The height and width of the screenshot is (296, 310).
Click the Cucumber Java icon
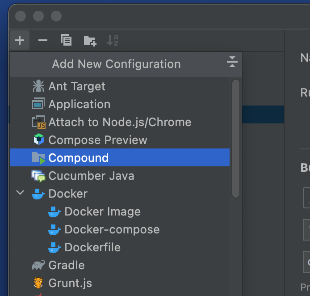[38, 176]
